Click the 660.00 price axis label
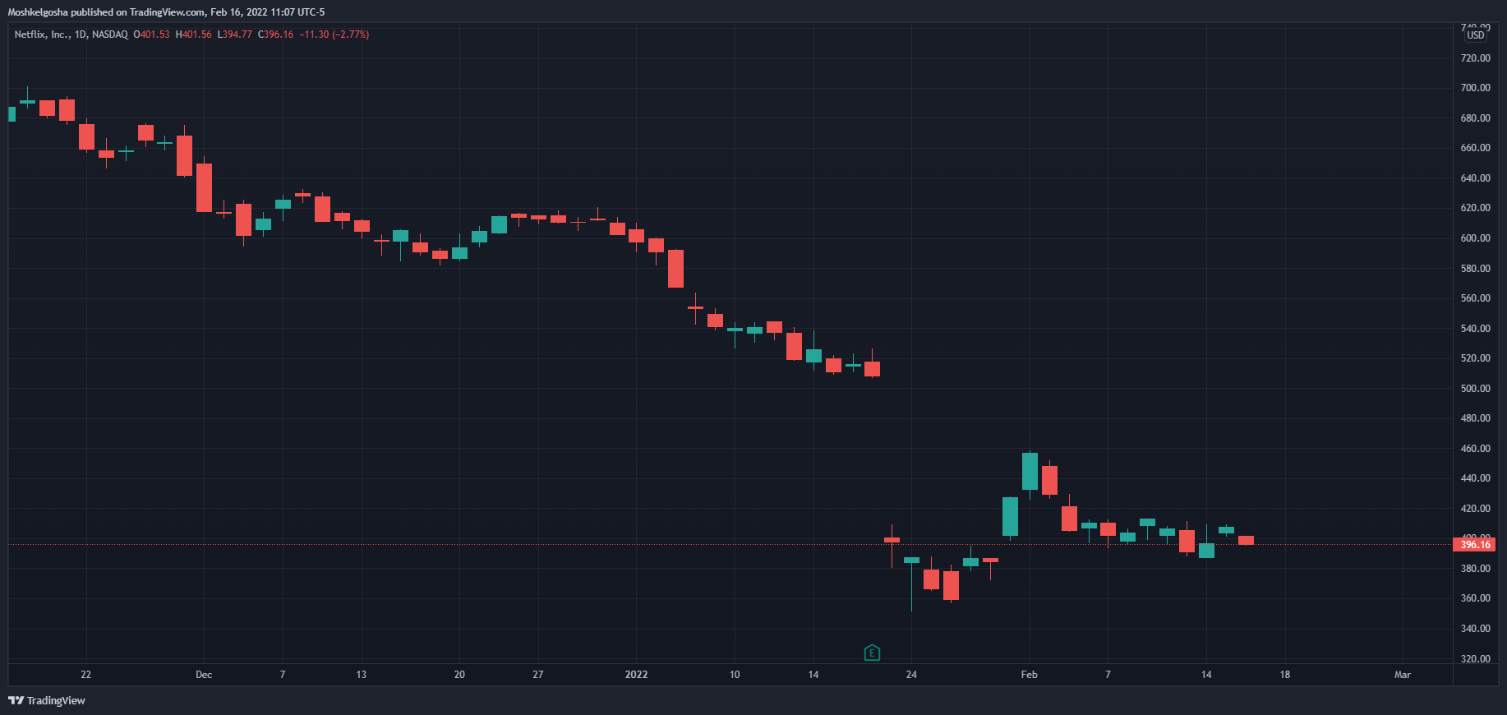The image size is (1507, 715). point(1475,148)
